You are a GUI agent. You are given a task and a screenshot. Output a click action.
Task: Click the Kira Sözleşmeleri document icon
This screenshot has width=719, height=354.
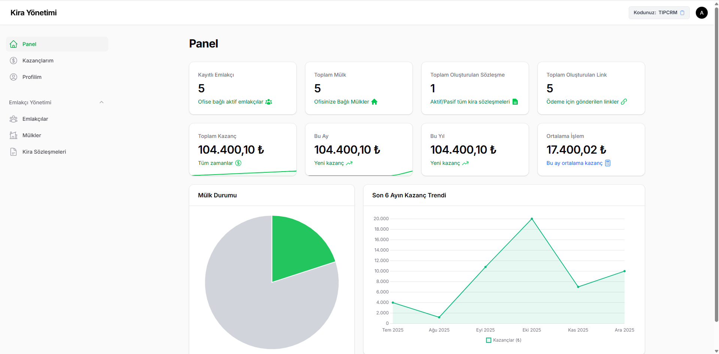13,152
